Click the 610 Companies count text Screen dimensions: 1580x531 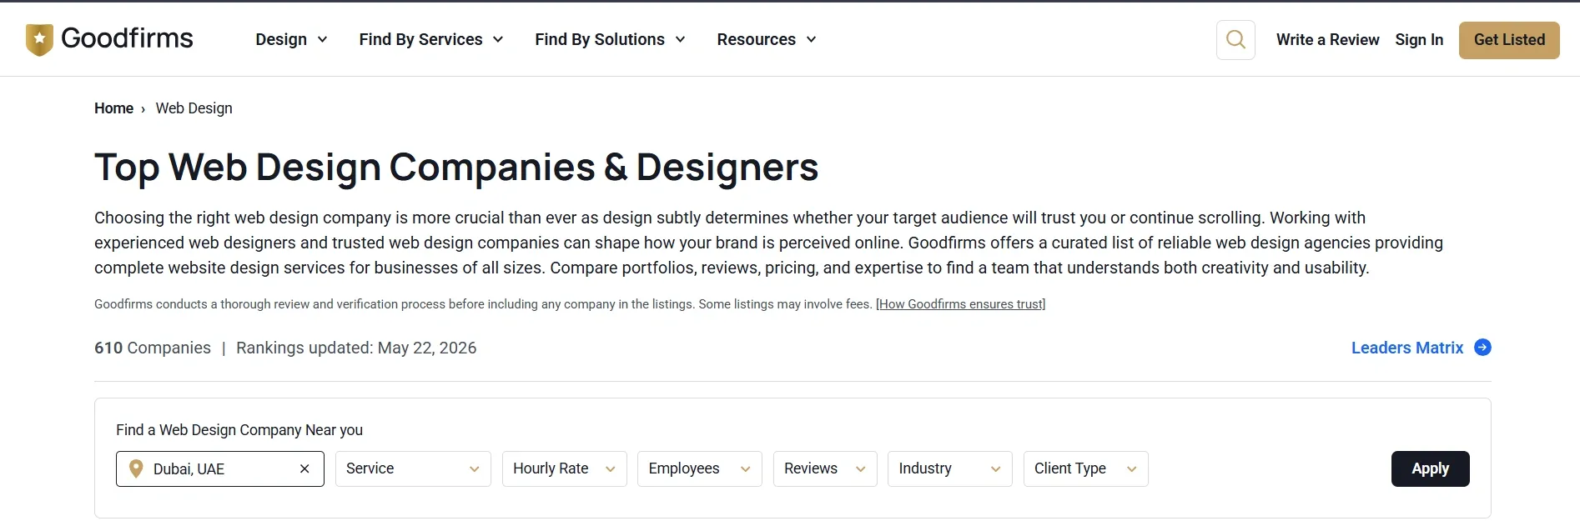(x=153, y=348)
